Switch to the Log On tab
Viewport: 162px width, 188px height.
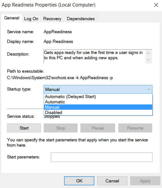coord(31,19)
